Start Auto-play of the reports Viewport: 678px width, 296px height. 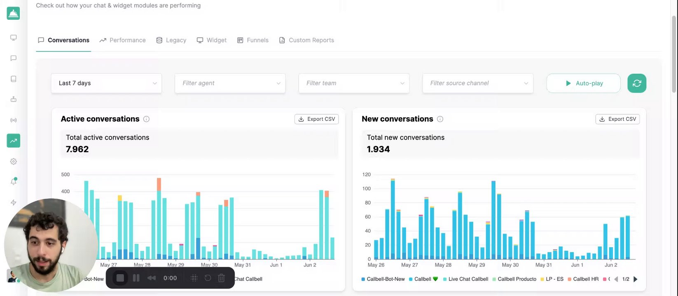583,83
